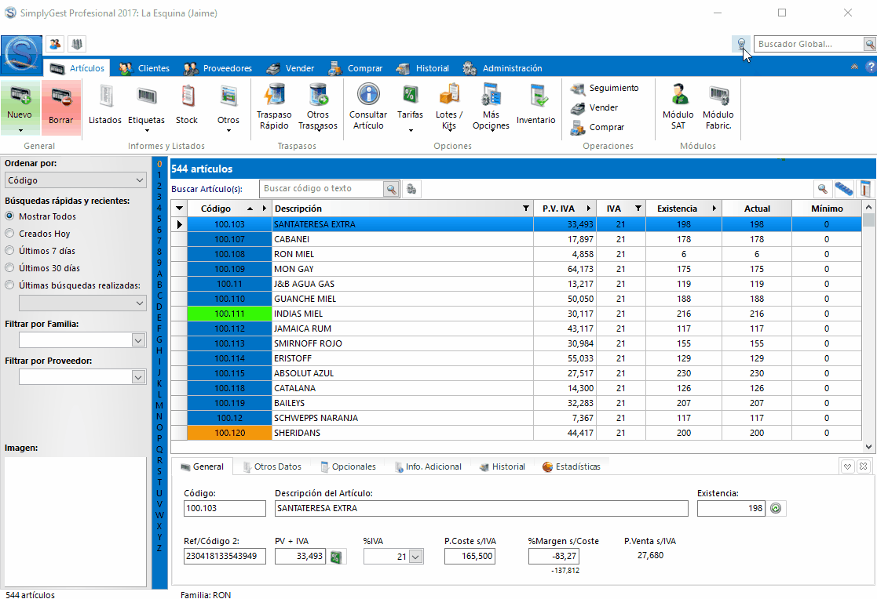Viewport: 877px width, 599px height.
Task: Select Mostrar Todos radio option
Action: point(9,216)
